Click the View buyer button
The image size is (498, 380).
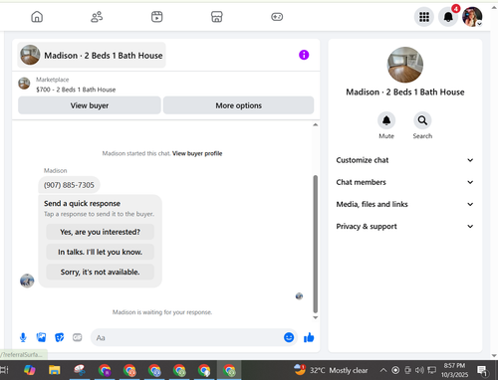tap(90, 105)
